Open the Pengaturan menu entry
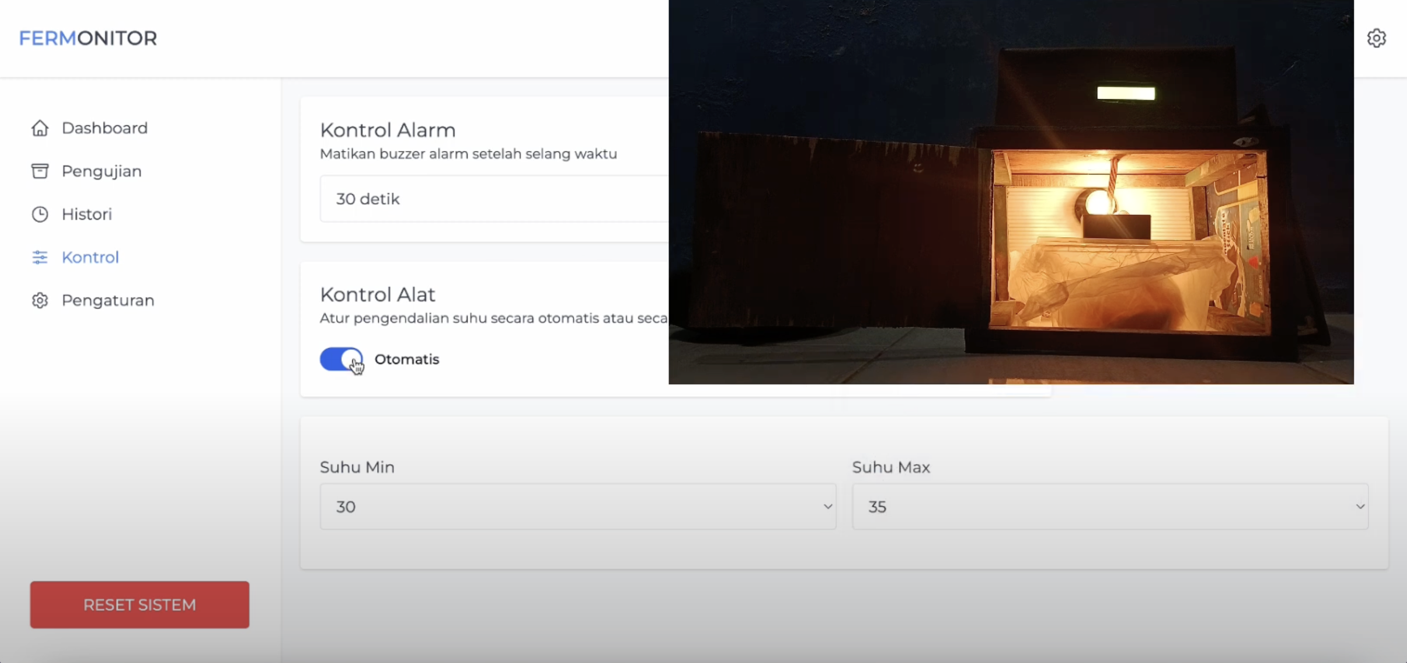Image resolution: width=1407 pixels, height=663 pixels. [x=108, y=301]
